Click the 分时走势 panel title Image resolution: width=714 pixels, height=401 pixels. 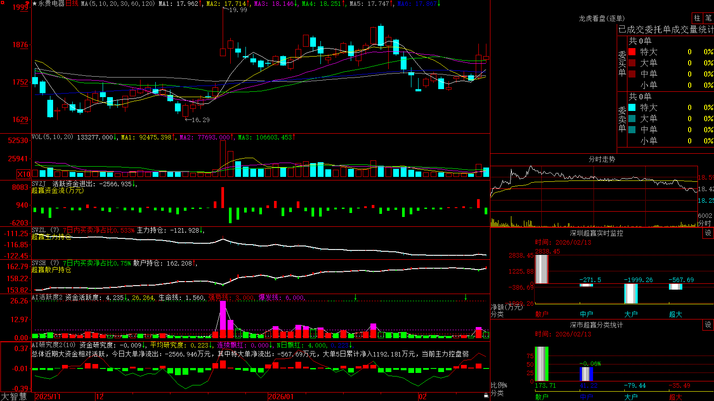click(602, 159)
